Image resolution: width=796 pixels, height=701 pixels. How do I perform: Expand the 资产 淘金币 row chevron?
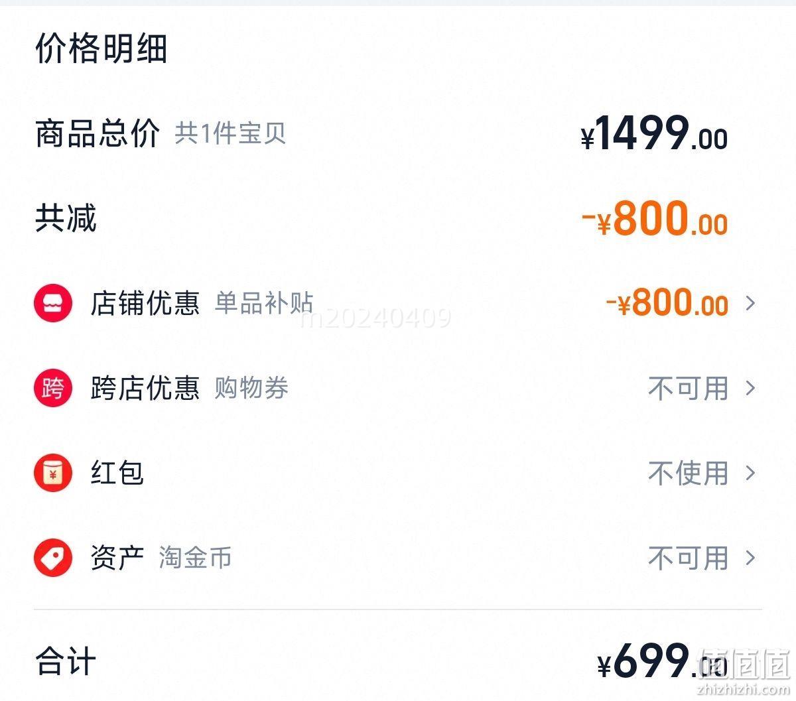point(750,558)
